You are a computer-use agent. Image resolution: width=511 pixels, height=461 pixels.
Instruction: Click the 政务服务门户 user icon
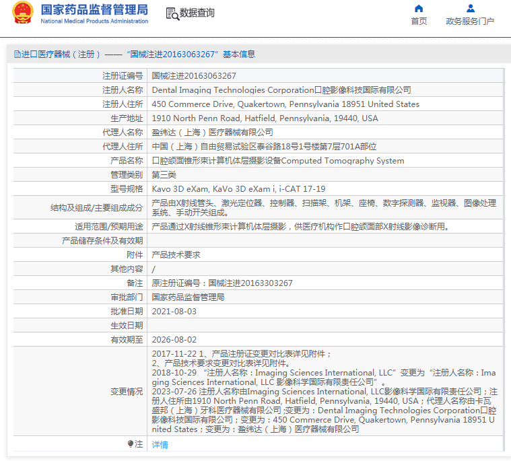[x=470, y=8]
